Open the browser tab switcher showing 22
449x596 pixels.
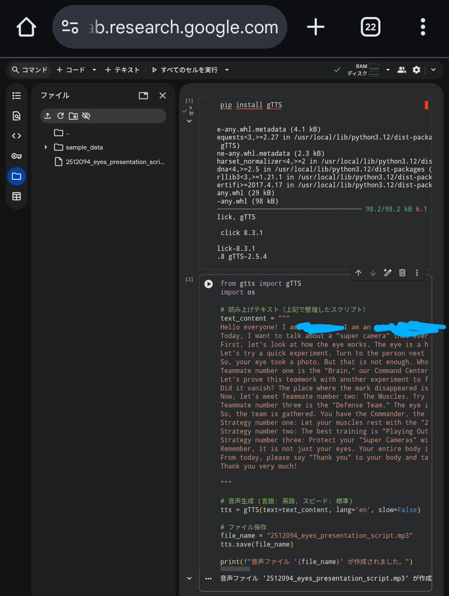point(370,27)
